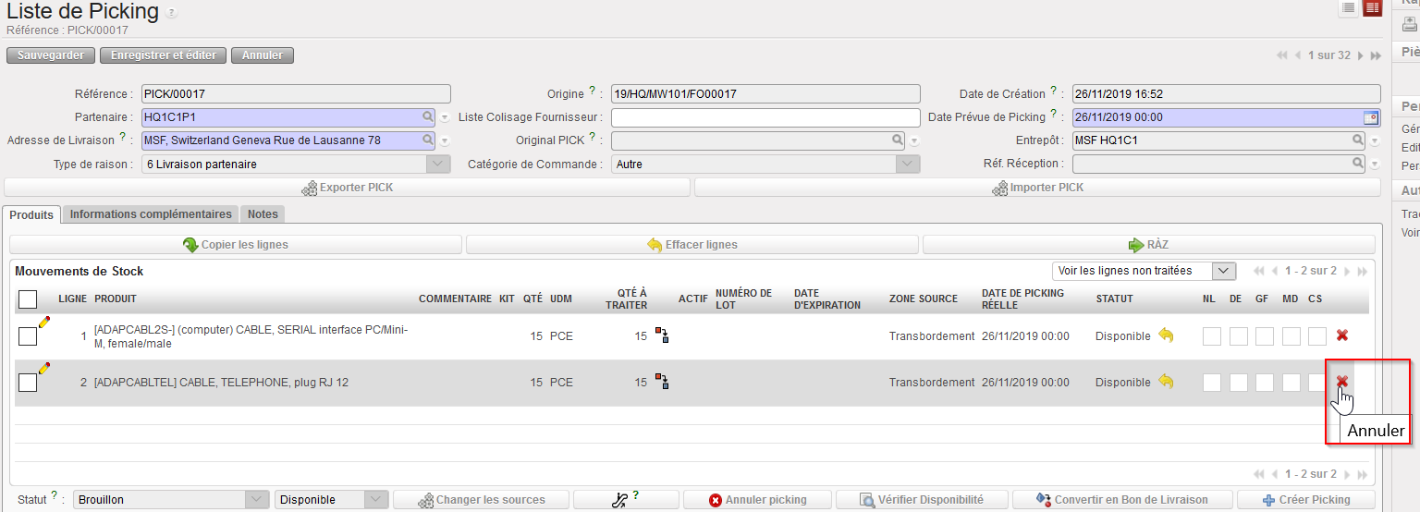Open calendar picker for Date Prévue de Picking

coord(1370,117)
